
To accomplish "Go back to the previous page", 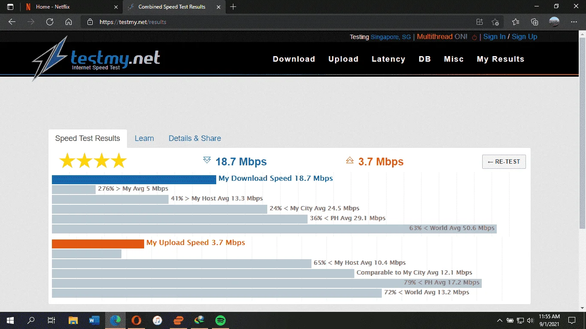I will point(12,22).
